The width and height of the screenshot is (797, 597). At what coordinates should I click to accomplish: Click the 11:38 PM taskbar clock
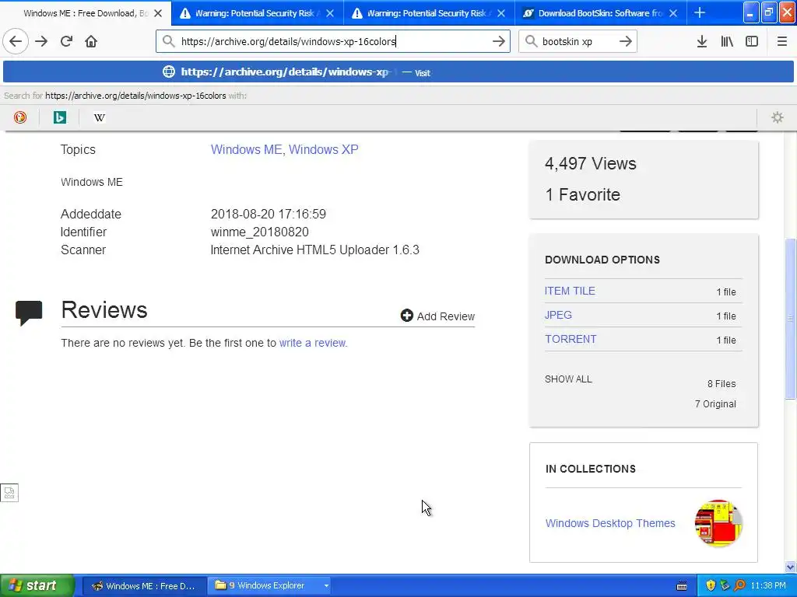click(x=768, y=586)
